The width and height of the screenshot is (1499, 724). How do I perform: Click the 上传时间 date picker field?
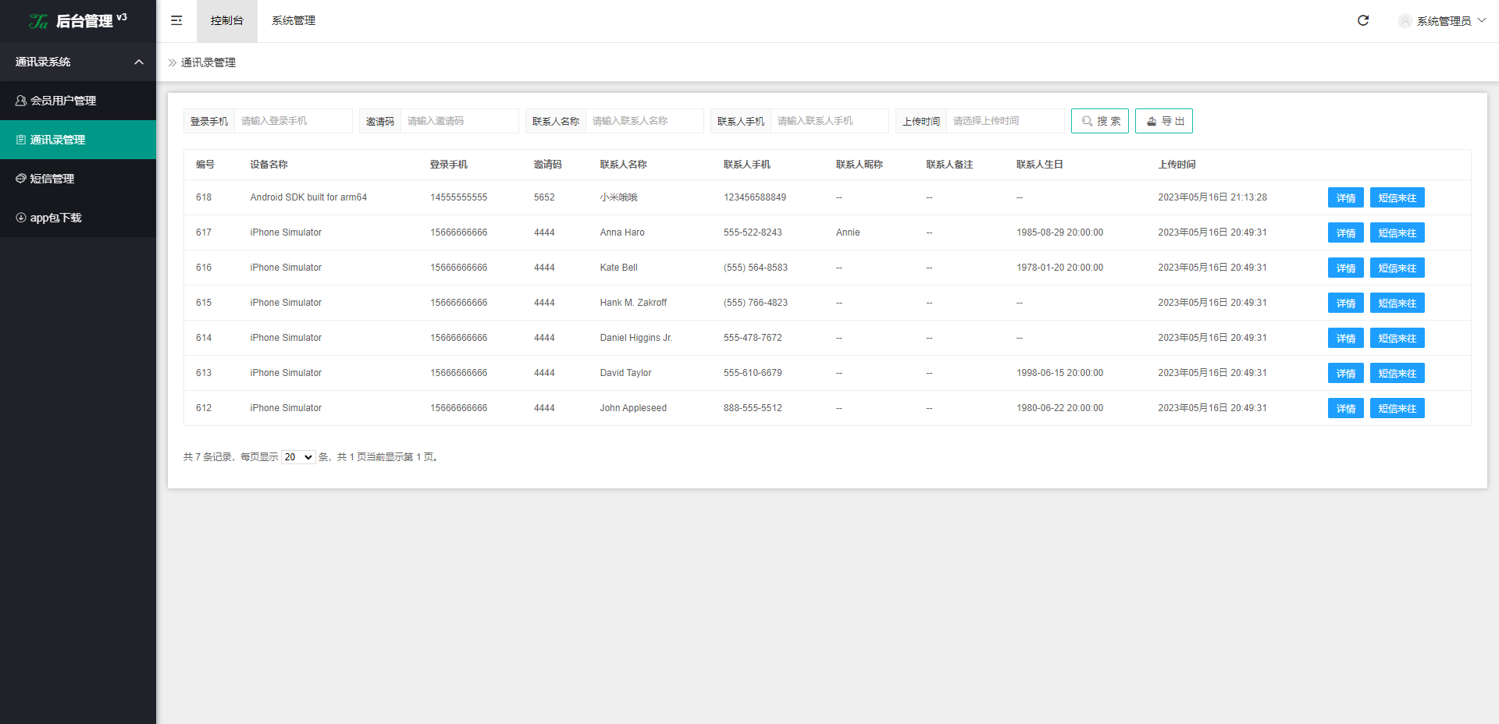[x=1005, y=121]
